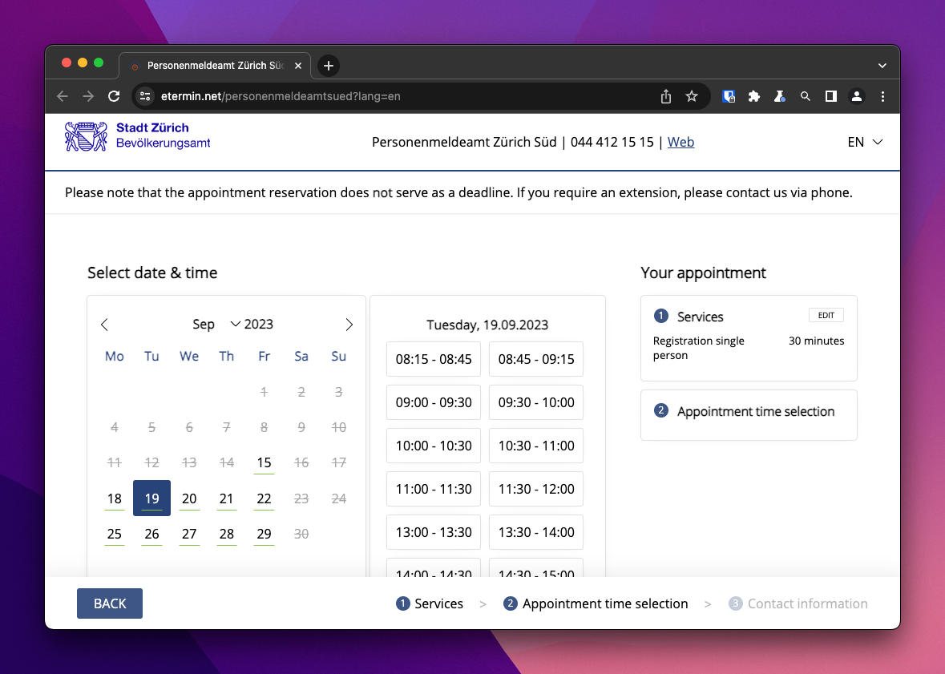
Task: Click the BACK button
Action: pos(110,603)
